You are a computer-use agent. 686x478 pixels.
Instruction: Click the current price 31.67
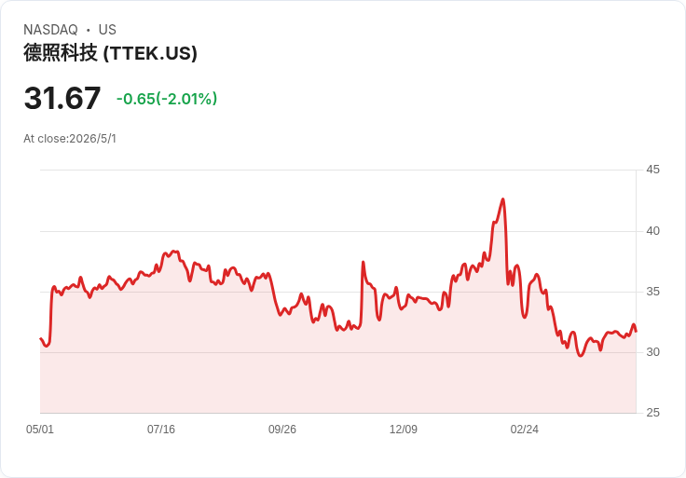62,98
